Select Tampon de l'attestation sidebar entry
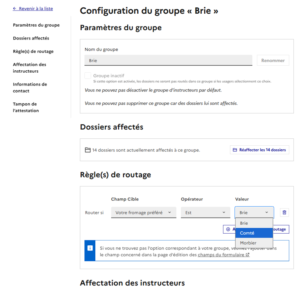Screen dimensions: 298x291 (26, 107)
